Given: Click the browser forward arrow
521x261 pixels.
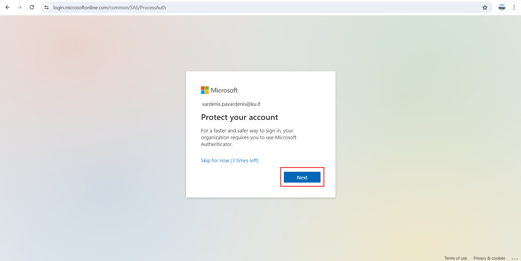Looking at the screenshot, I should (19, 7).
